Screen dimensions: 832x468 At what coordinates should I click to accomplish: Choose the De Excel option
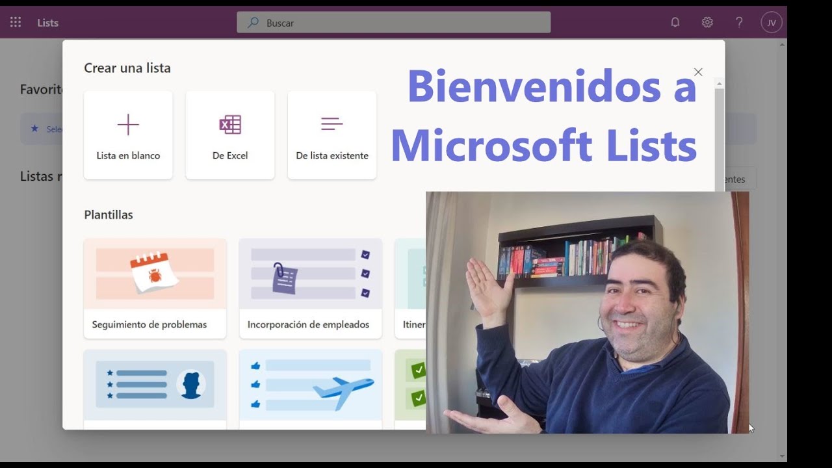(230, 135)
